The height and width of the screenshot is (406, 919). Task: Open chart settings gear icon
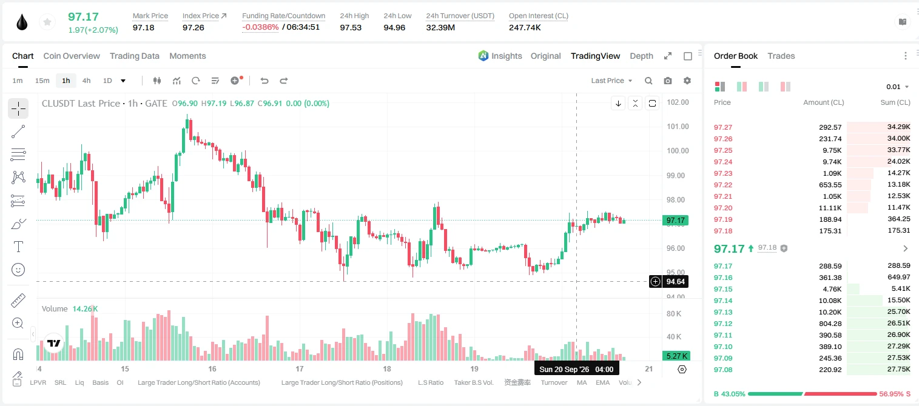click(687, 81)
